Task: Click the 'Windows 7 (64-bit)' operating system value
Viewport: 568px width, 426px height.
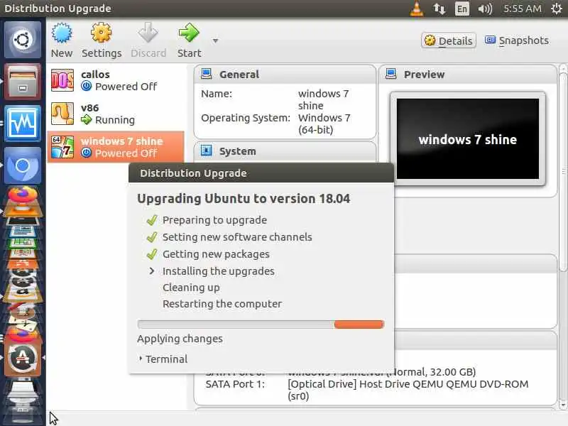Action: point(324,124)
